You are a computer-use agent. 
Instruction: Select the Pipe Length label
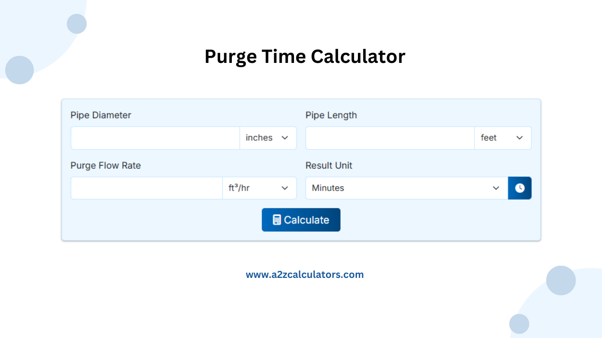click(x=331, y=115)
